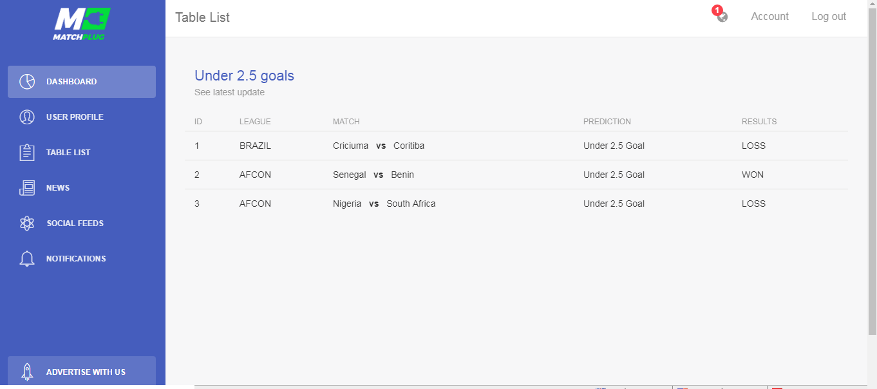Select SOCIAL FEEDS in the sidebar
The width and height of the screenshot is (877, 389).
point(82,223)
